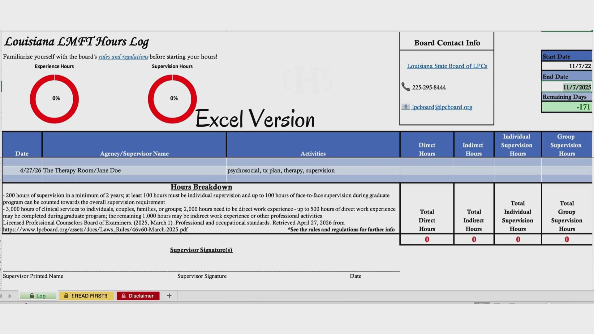Click the lpcboard@lpcboard.org email link
The width and height of the screenshot is (594, 334).
(442, 107)
